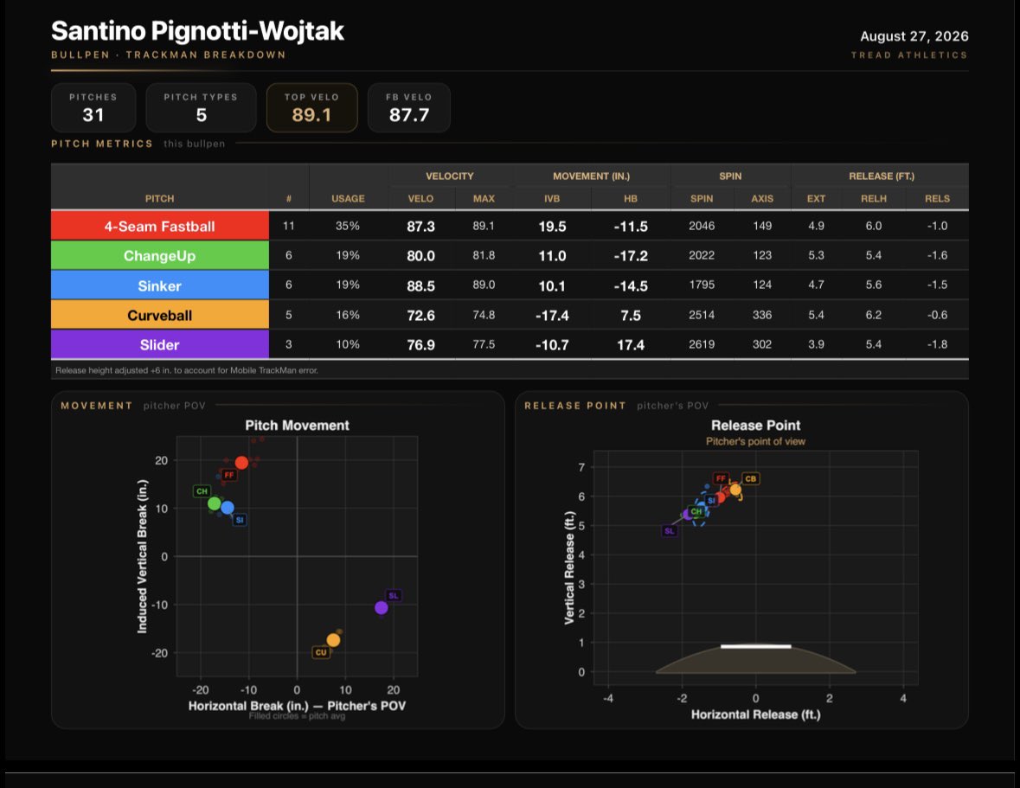Click the SI label tag in Pitch Movement

(x=240, y=520)
